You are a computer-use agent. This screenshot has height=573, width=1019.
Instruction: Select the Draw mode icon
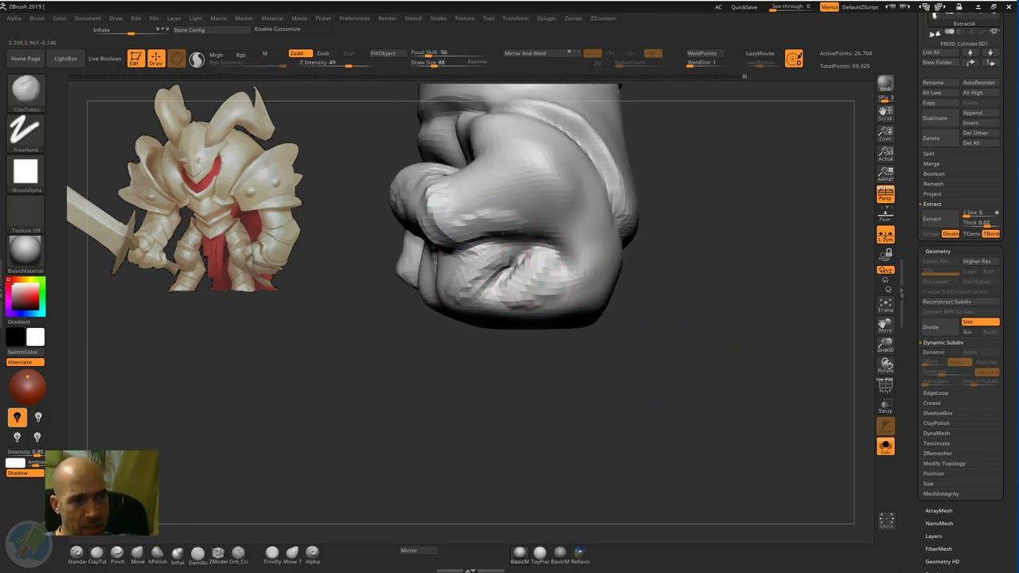point(156,58)
